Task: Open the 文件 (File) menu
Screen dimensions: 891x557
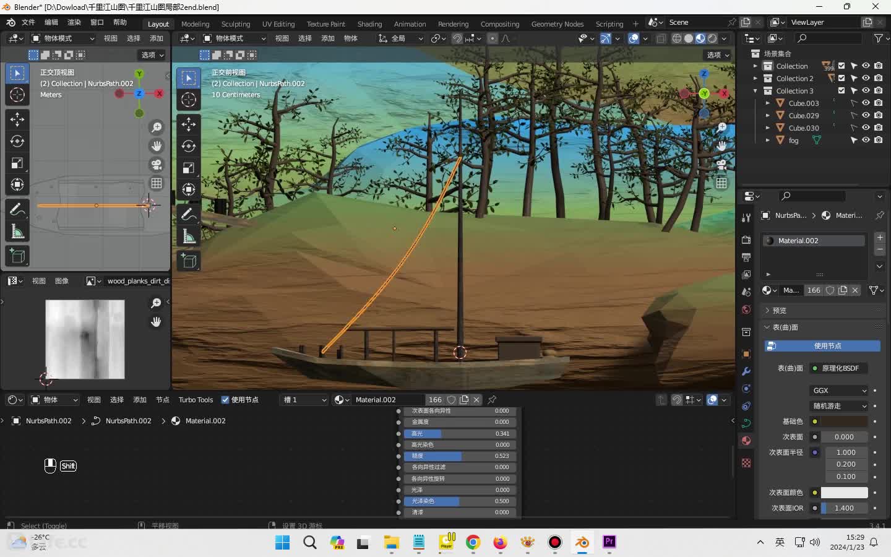Action: 28,22
